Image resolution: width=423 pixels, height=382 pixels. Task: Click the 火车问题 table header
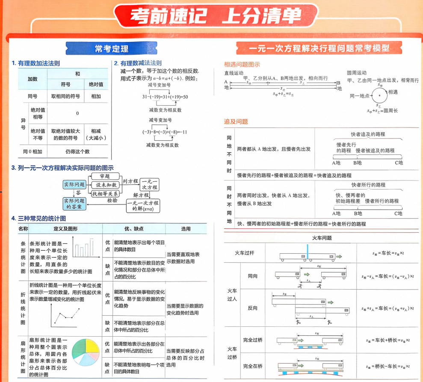322,238
